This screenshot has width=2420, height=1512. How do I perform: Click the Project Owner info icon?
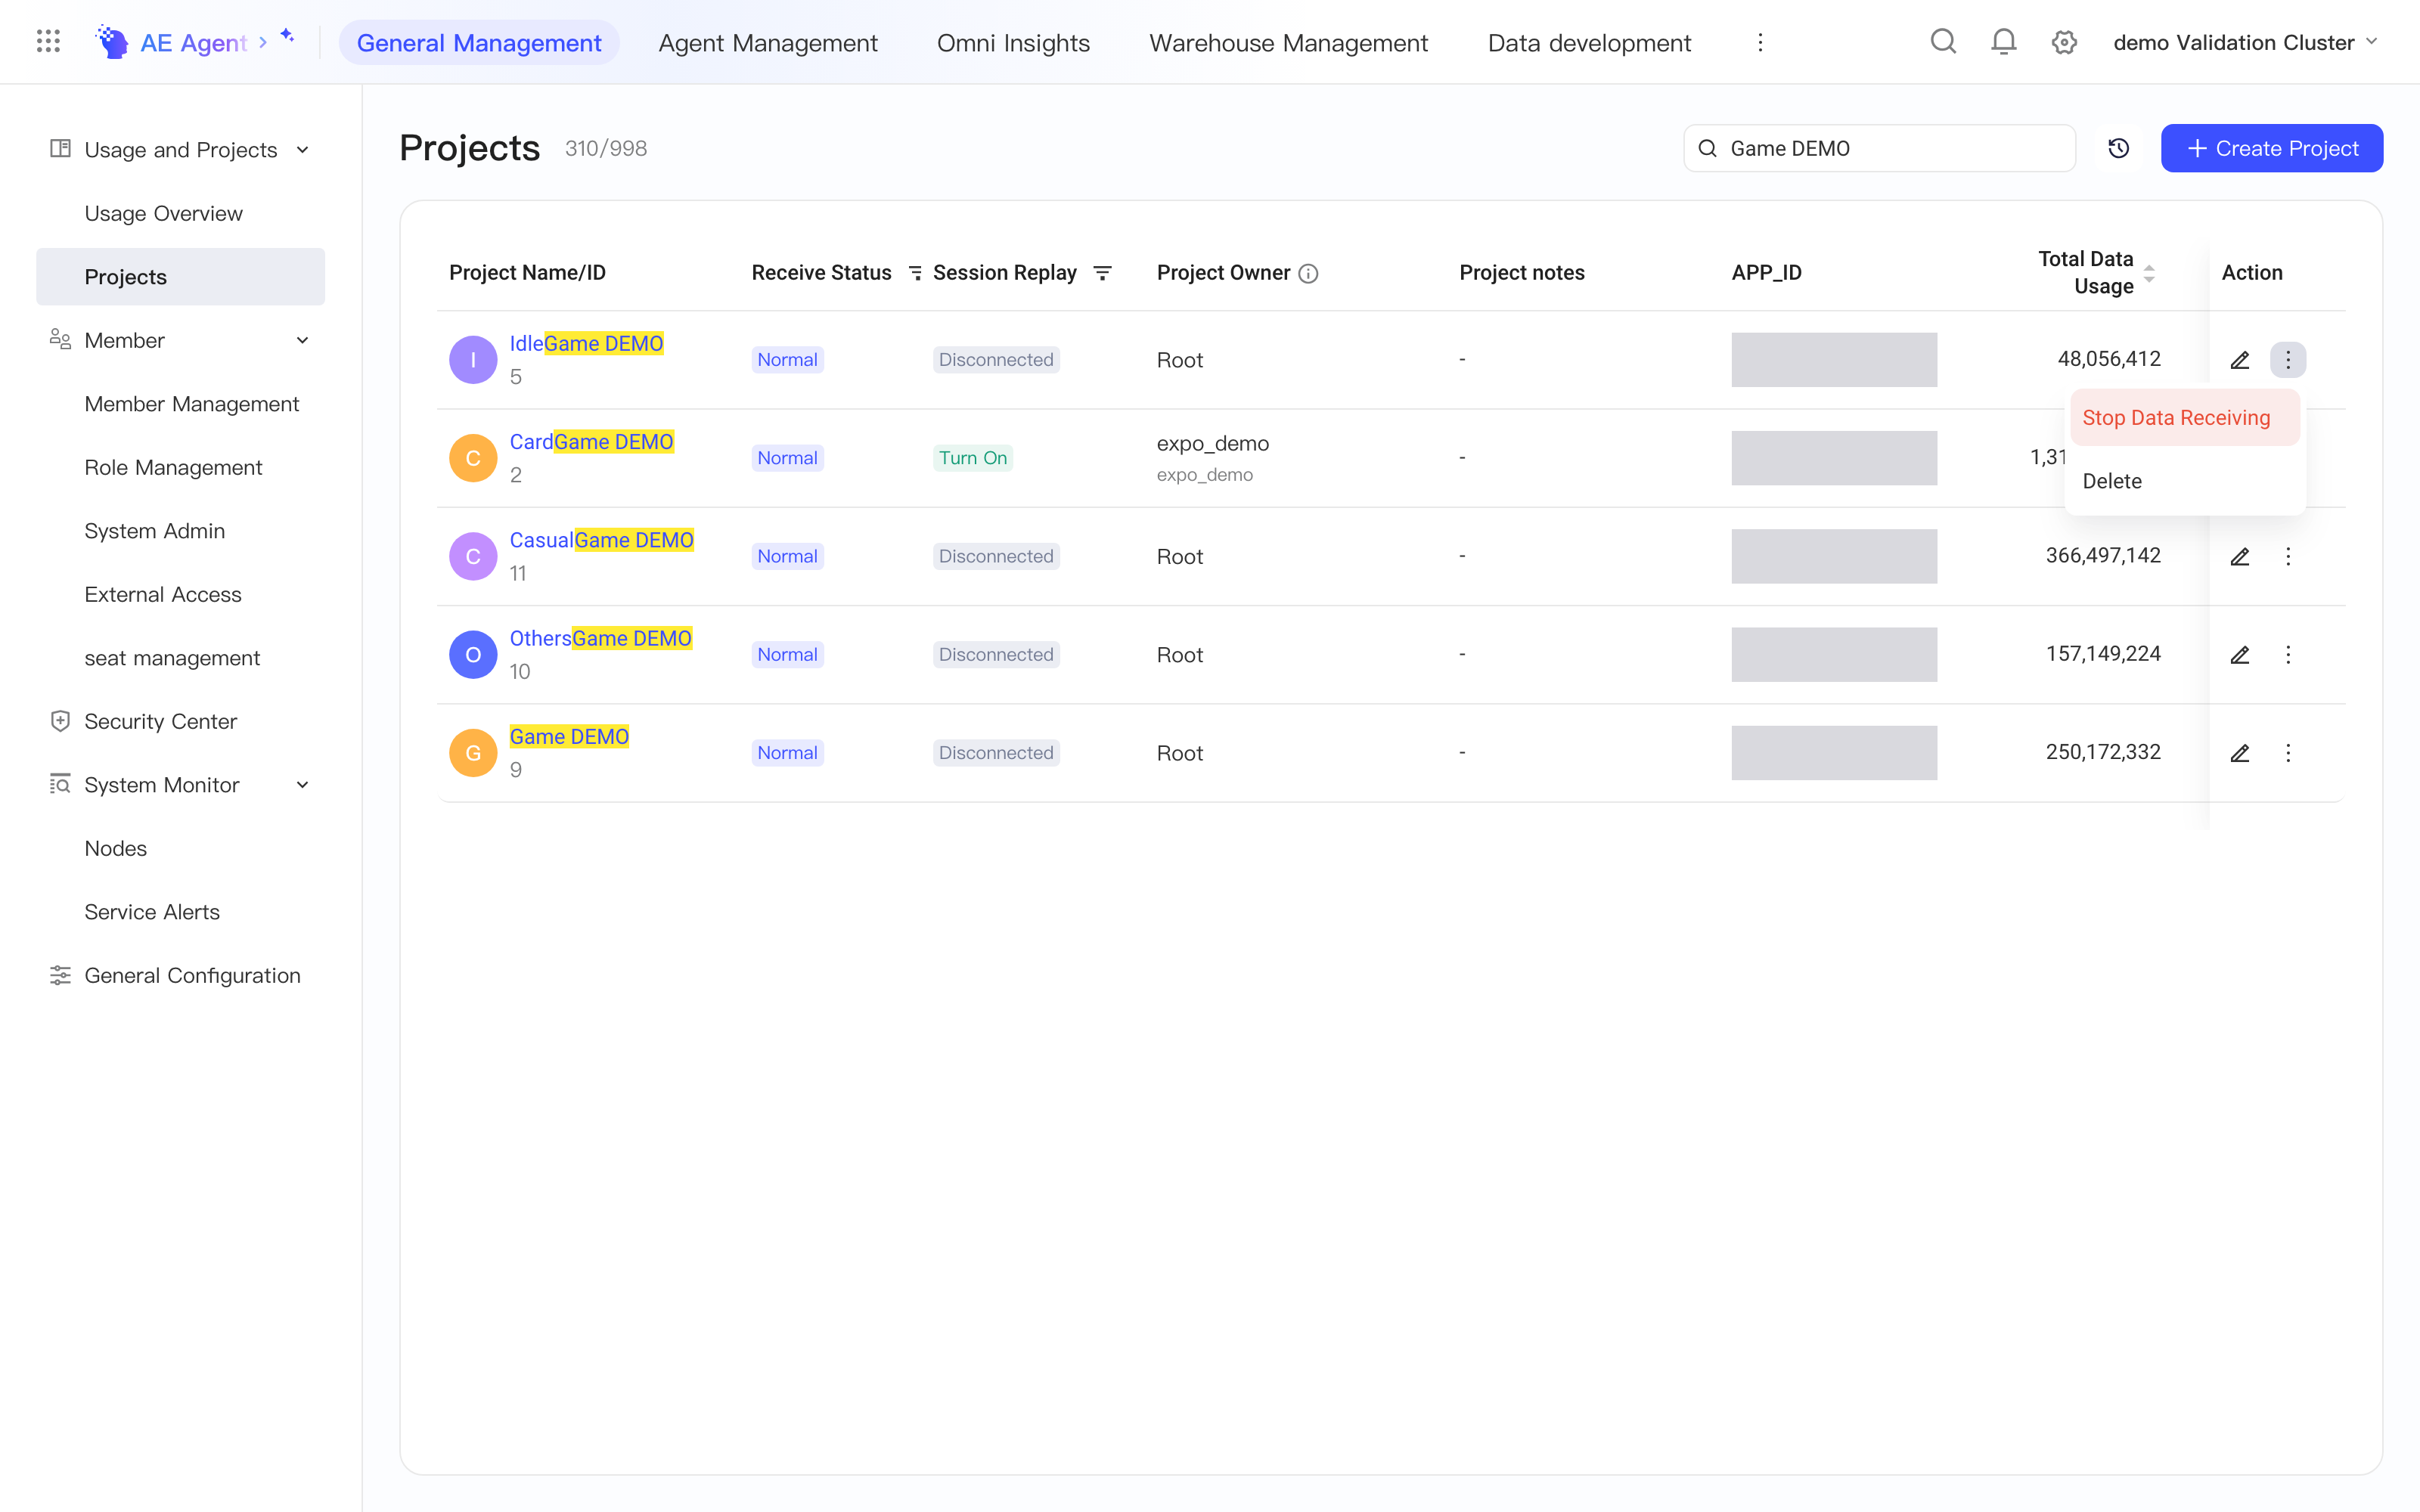point(1308,274)
